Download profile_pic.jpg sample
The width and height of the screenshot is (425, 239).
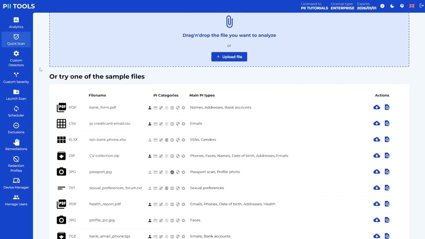pos(377,220)
